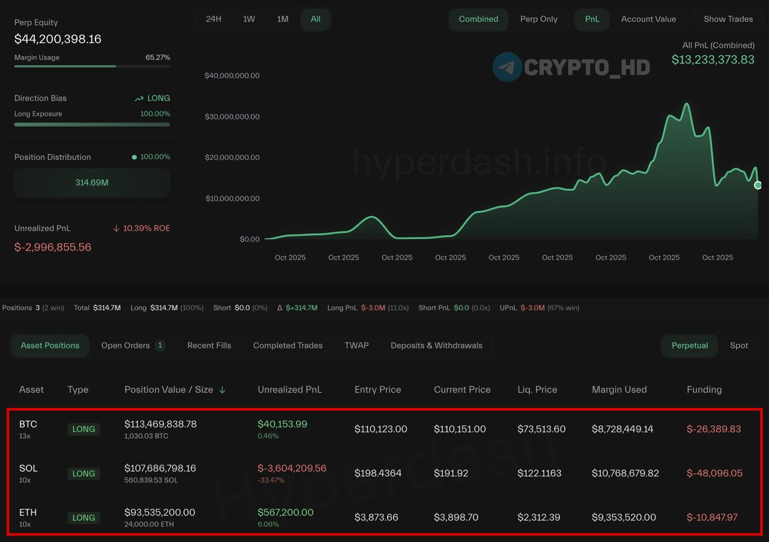Sort positions by Margin Used header
Viewport: 769px width, 542px height.
(x=619, y=390)
